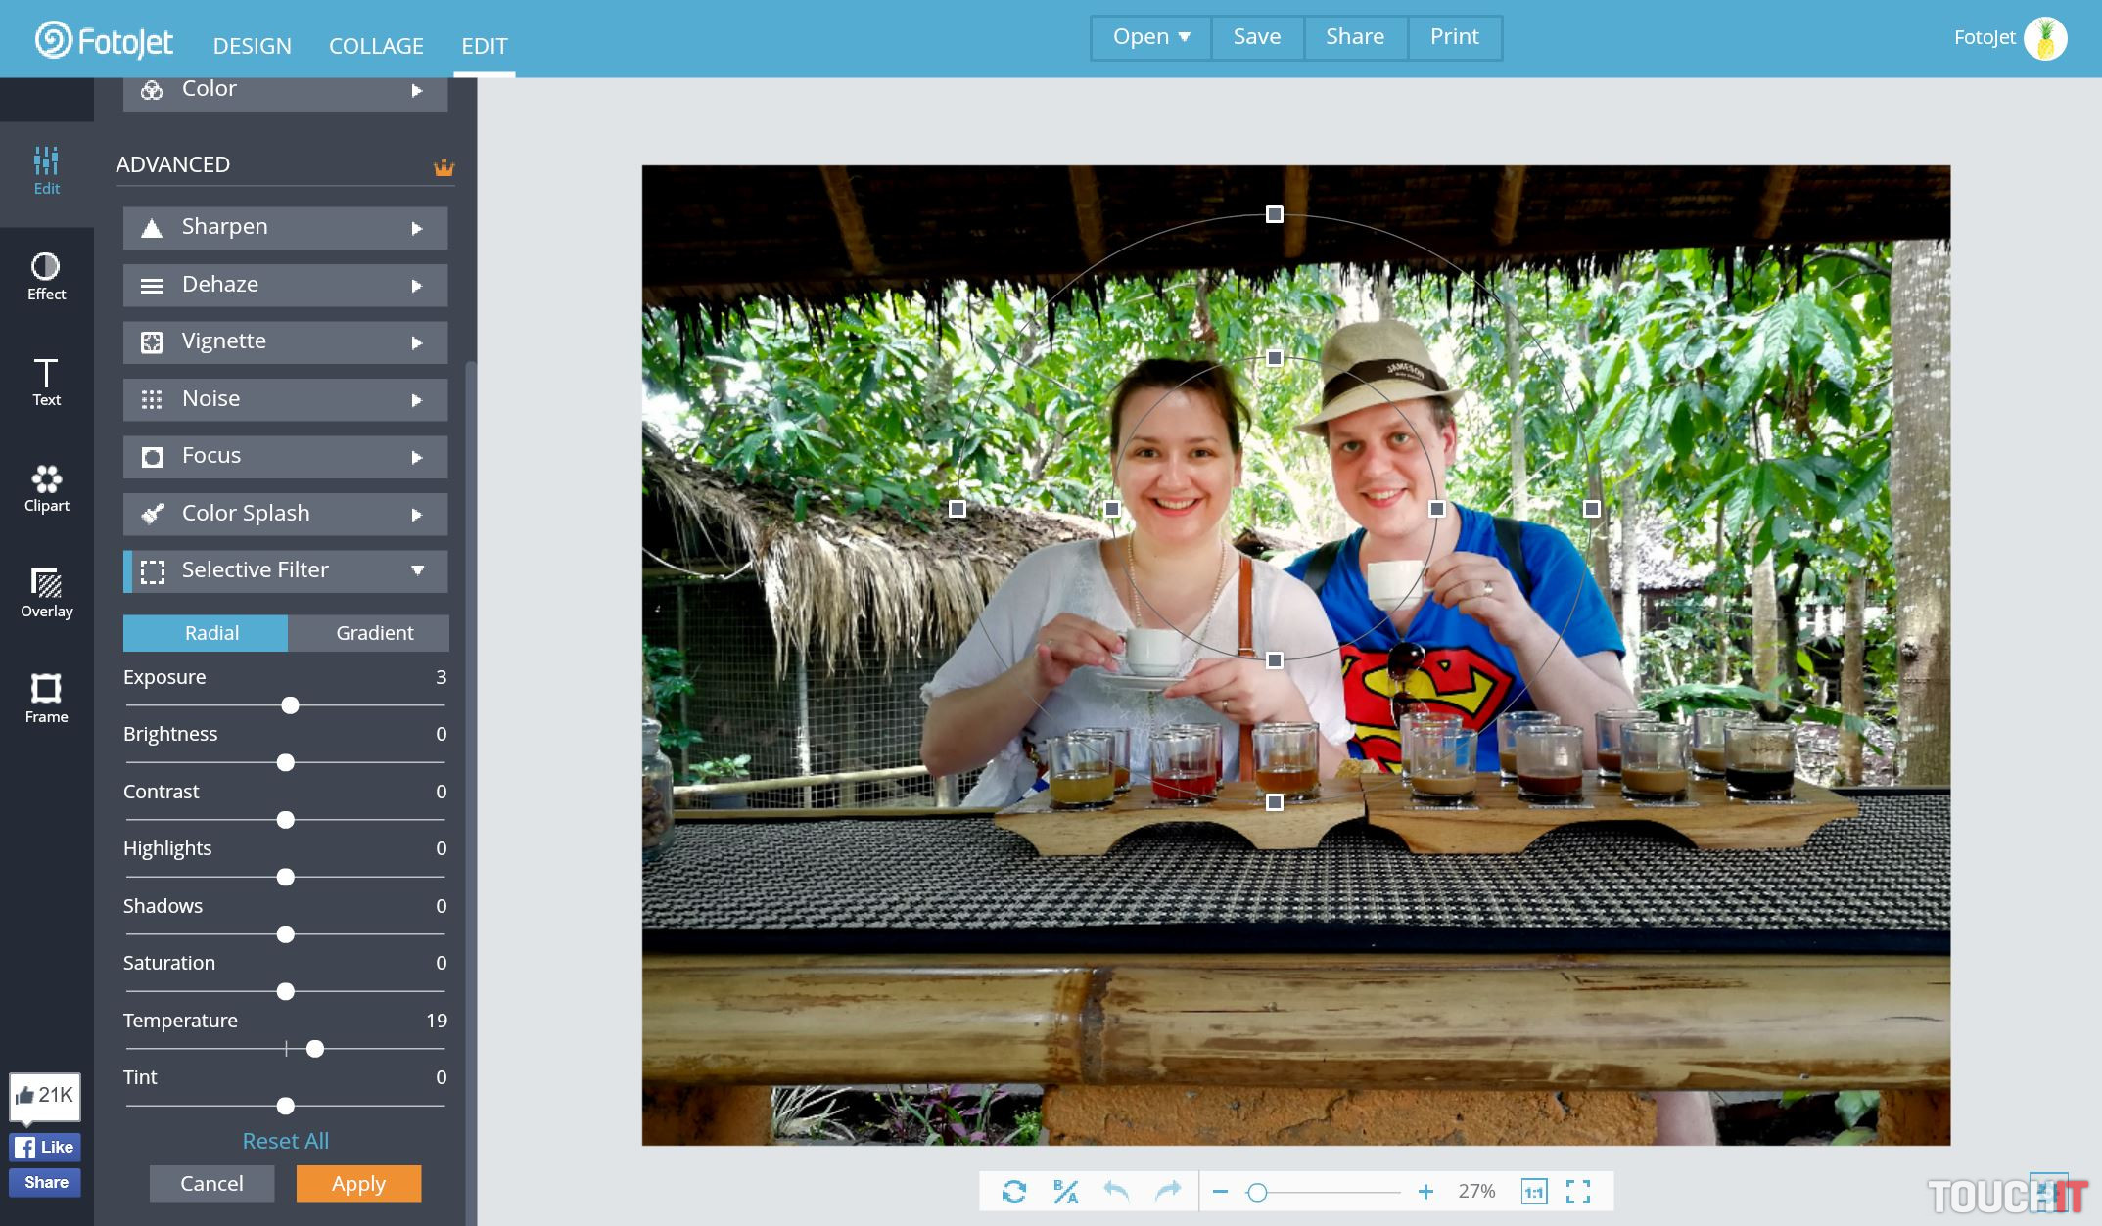This screenshot has height=1226, width=2102.
Task: Switch to the DESIGN tab
Action: click(252, 46)
